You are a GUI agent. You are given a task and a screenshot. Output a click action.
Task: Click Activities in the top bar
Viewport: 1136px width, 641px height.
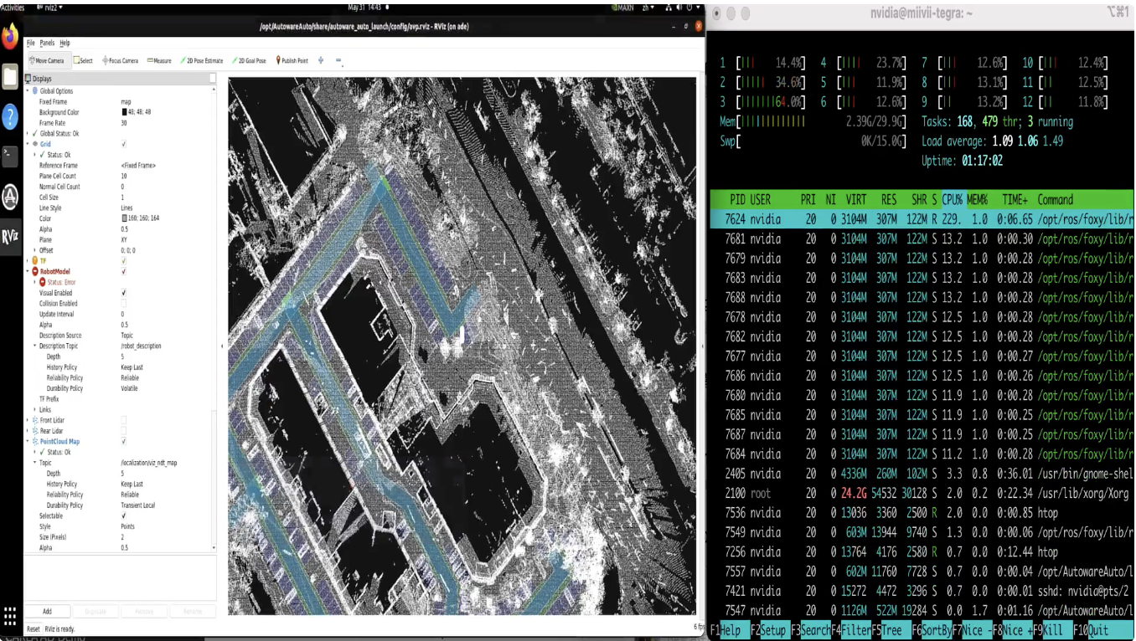[13, 7]
